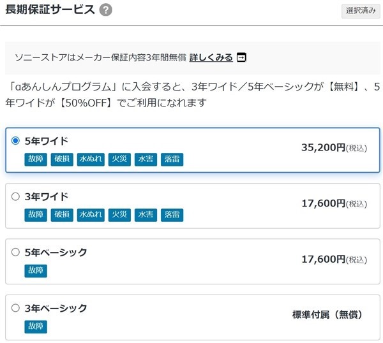Click the 水ぬれ tag under 5年ワイド
This screenshot has height=343, width=383.
pos(91,159)
